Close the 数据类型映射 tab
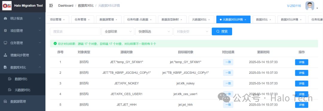Viewport: 323px width, 111px height. point(181,20)
